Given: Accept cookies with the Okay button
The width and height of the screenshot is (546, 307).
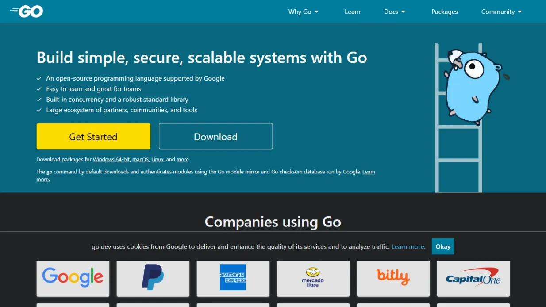Looking at the screenshot, I should click(443, 246).
